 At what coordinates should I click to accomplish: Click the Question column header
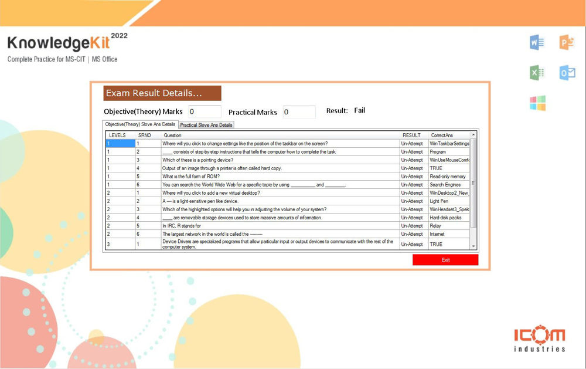[280, 135]
